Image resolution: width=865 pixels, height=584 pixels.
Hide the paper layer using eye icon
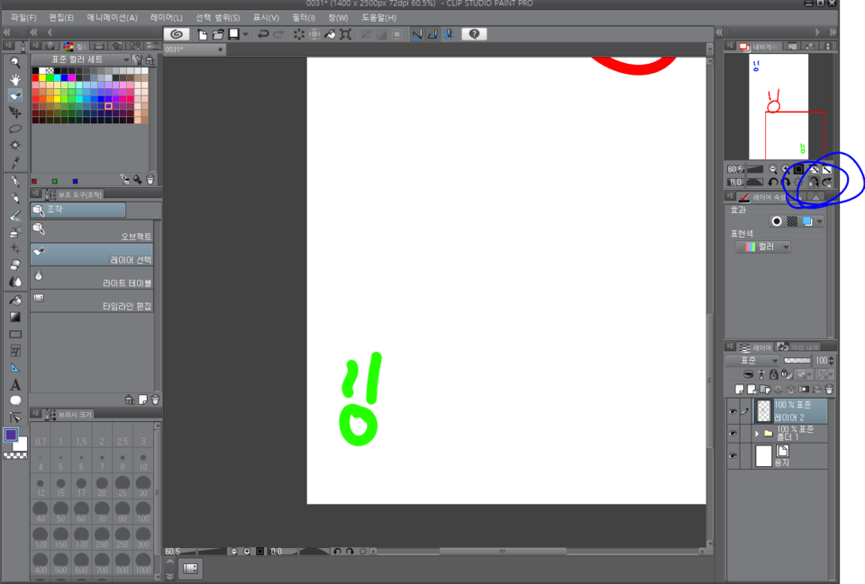click(733, 456)
